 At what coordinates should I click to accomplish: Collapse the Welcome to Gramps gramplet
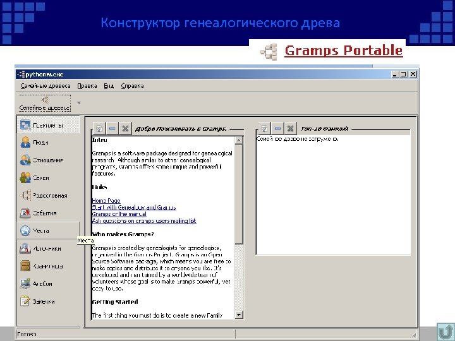click(112, 128)
